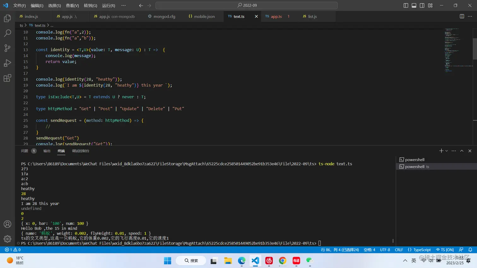
Task: Open Source Control view
Action: point(7,48)
